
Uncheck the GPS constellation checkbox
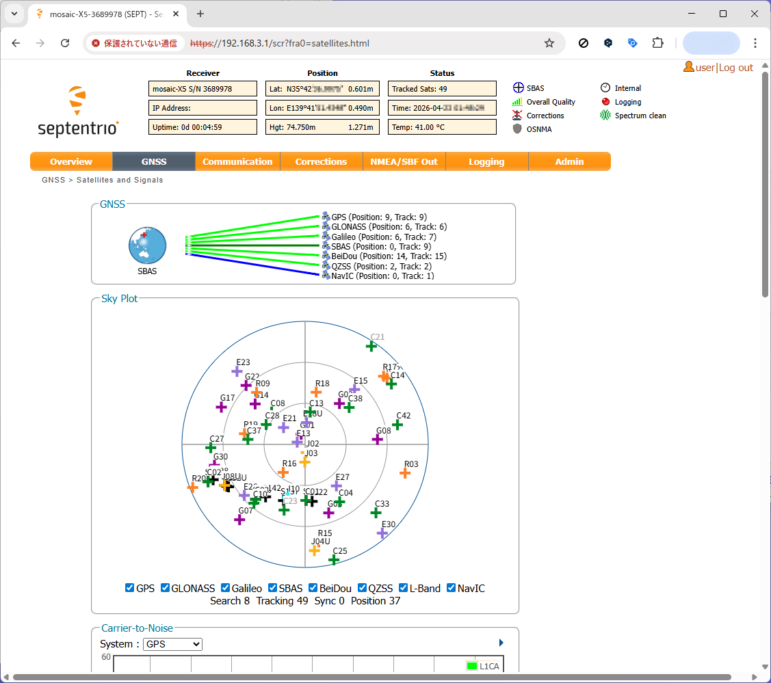(130, 588)
